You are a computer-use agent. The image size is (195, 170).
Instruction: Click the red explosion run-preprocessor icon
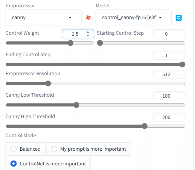88,17
